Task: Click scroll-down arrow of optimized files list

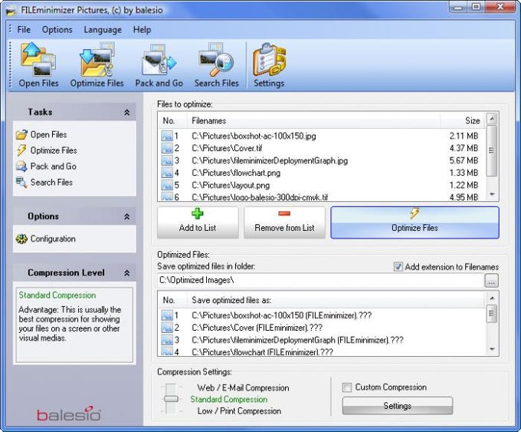Action: 492,349
